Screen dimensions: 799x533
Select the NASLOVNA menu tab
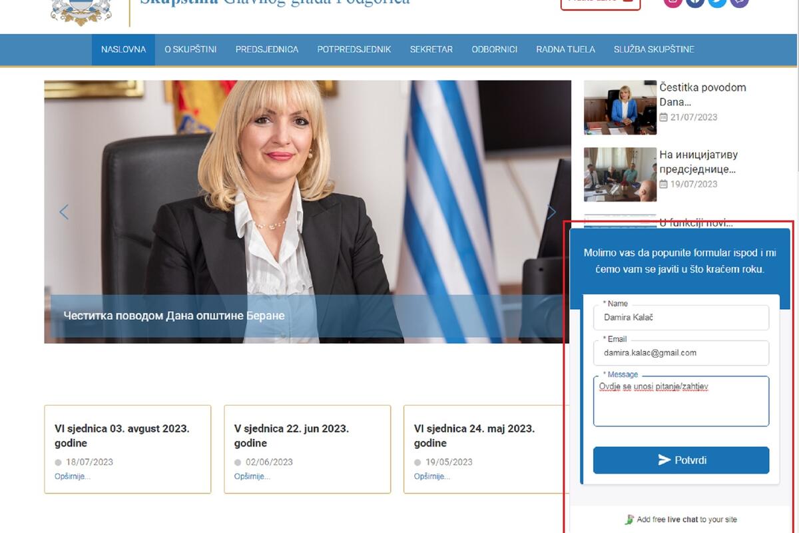123,49
